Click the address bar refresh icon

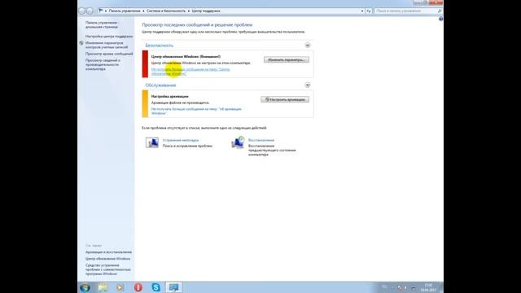click(369, 11)
